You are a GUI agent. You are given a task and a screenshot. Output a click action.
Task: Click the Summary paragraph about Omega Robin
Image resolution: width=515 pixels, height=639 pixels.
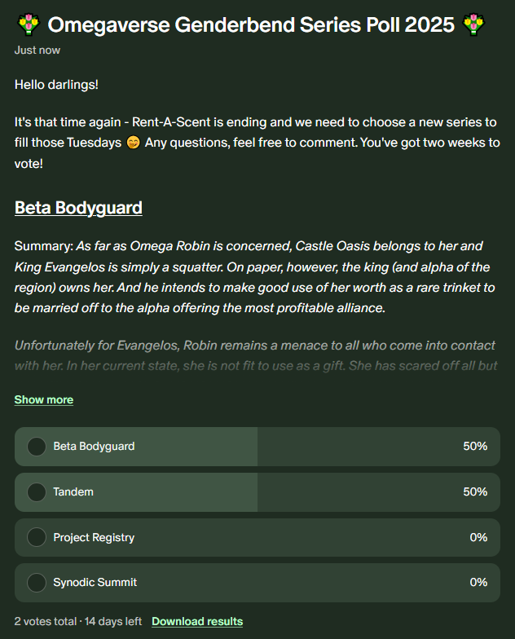click(x=254, y=277)
